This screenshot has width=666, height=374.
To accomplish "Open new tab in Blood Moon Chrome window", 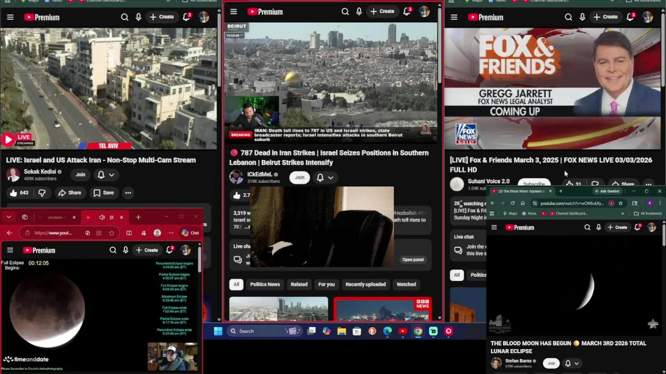I will (x=560, y=191).
